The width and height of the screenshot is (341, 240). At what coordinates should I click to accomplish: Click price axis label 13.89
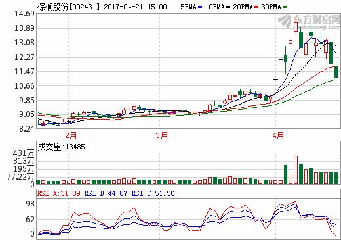click(24, 28)
